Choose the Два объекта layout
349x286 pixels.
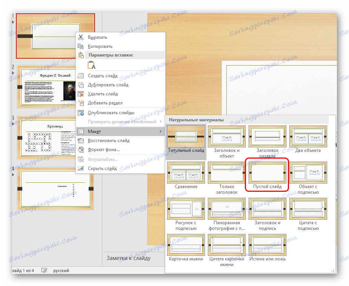308,139
